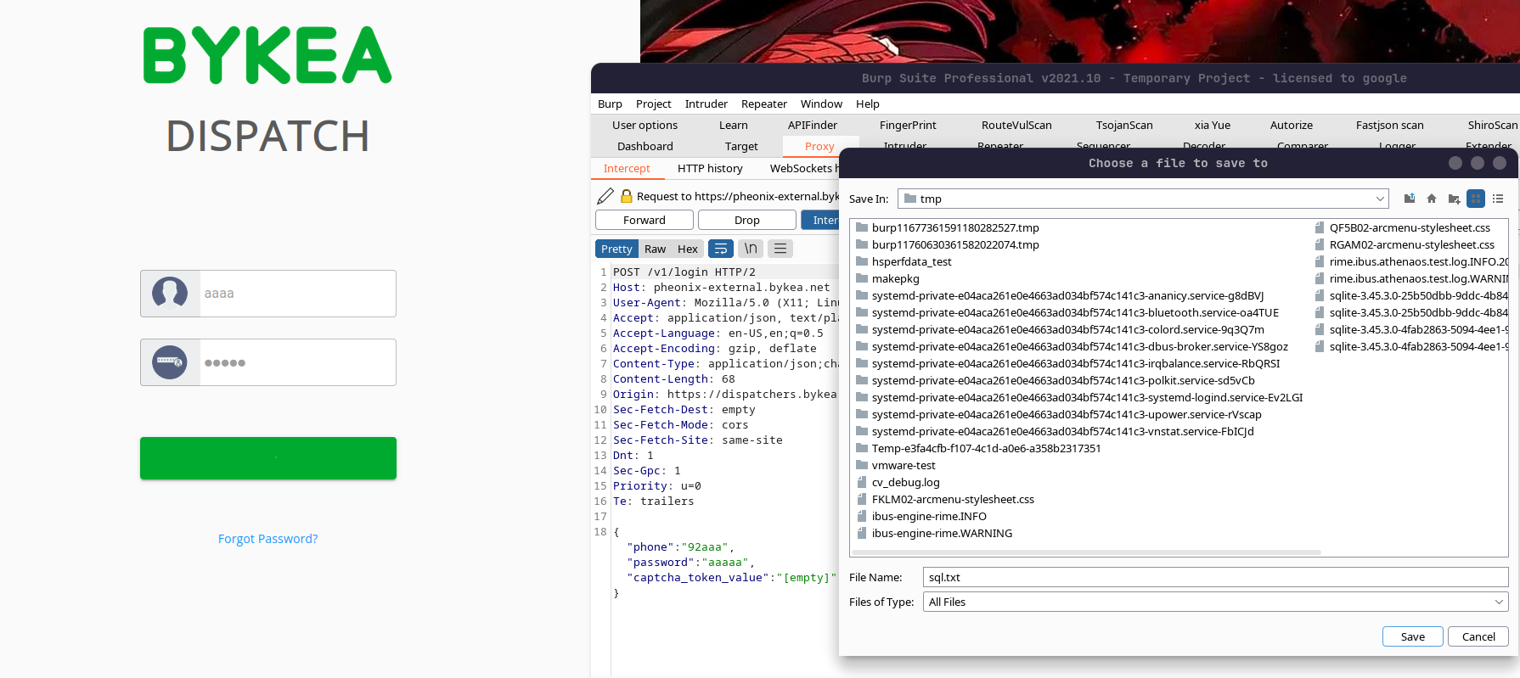Toggle show non-printable \n characters
This screenshot has height=678, width=1520.
coord(751,249)
